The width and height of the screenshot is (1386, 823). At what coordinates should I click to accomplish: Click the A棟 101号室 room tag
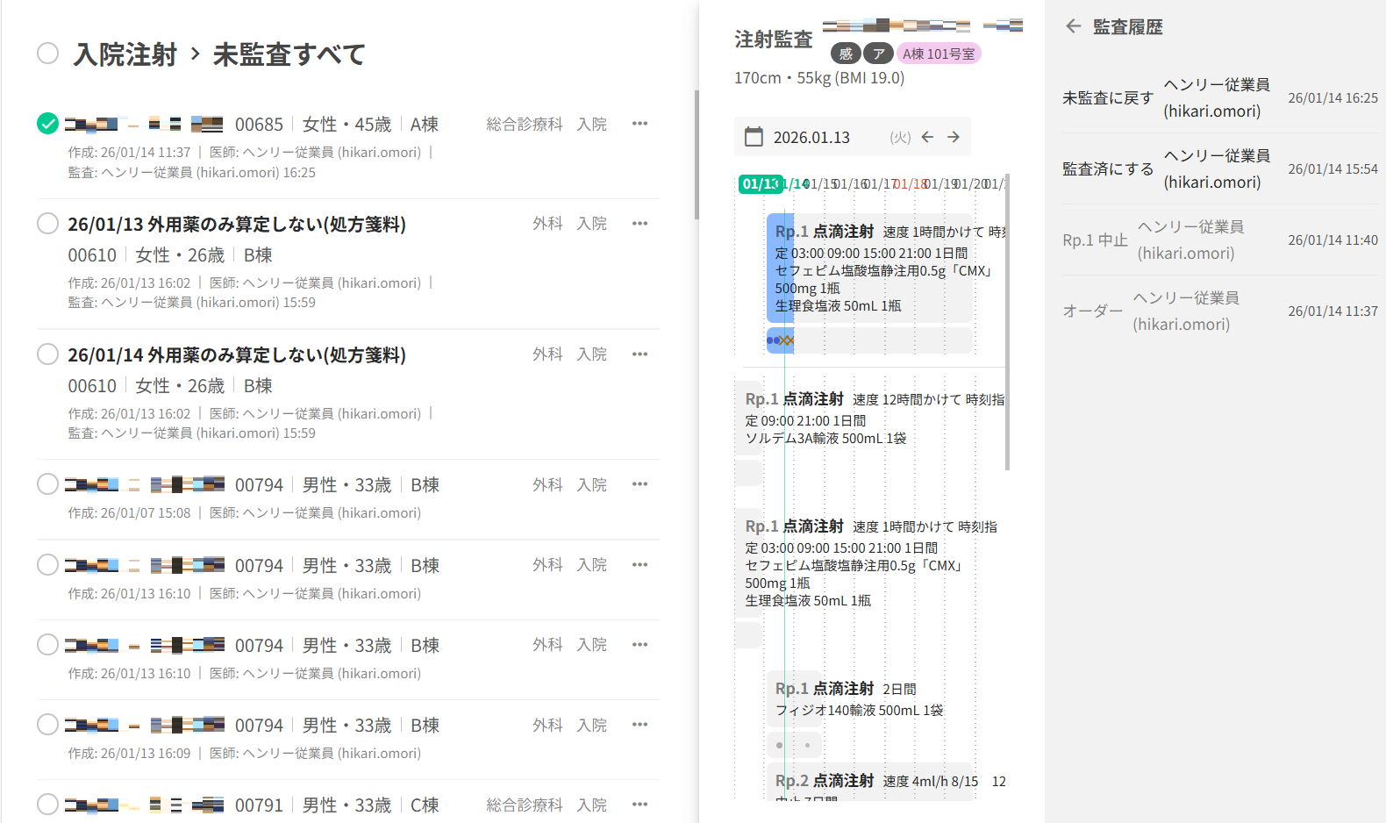coord(939,54)
